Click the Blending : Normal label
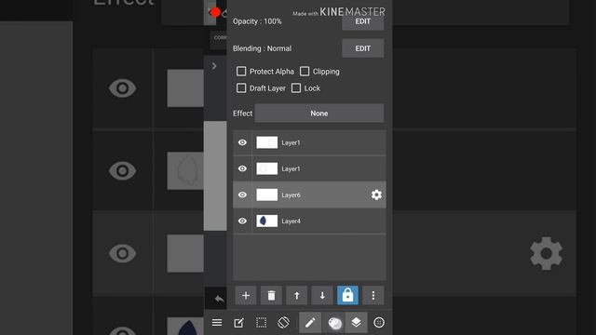This screenshot has height=335, width=596. [263, 48]
